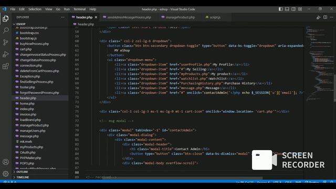This screenshot has width=336, height=189.
Task: Select header.php in the explorer tree
Action: tap(28, 98)
